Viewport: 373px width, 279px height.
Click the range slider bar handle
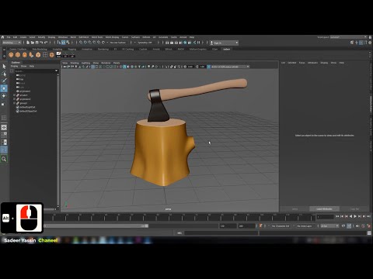tap(147, 226)
